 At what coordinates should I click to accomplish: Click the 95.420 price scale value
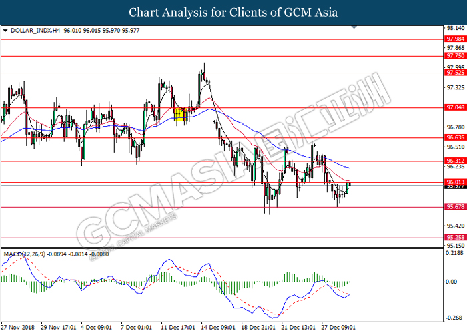point(456,226)
